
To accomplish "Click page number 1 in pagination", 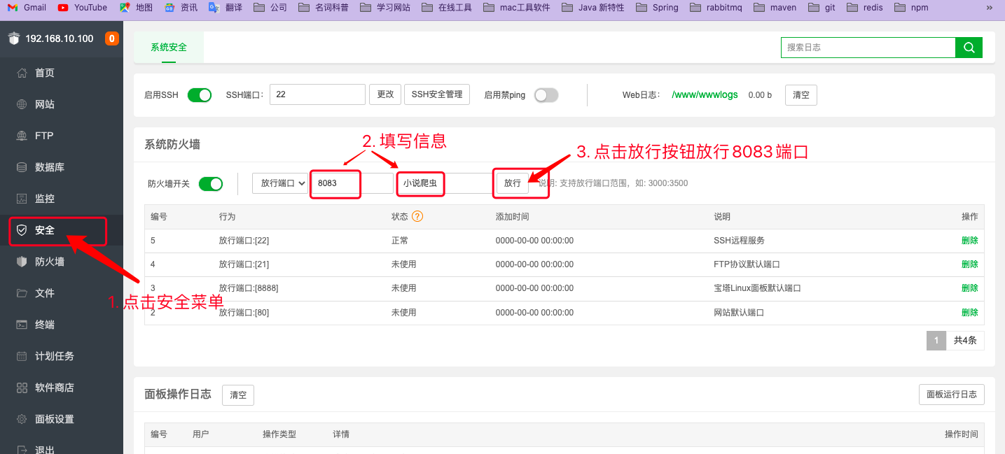I will tap(936, 341).
